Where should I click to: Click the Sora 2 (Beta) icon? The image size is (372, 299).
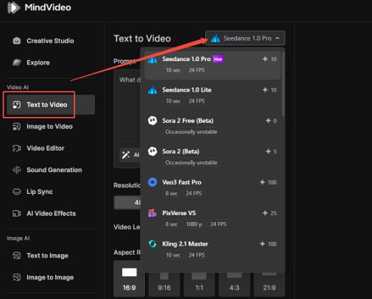click(152, 151)
